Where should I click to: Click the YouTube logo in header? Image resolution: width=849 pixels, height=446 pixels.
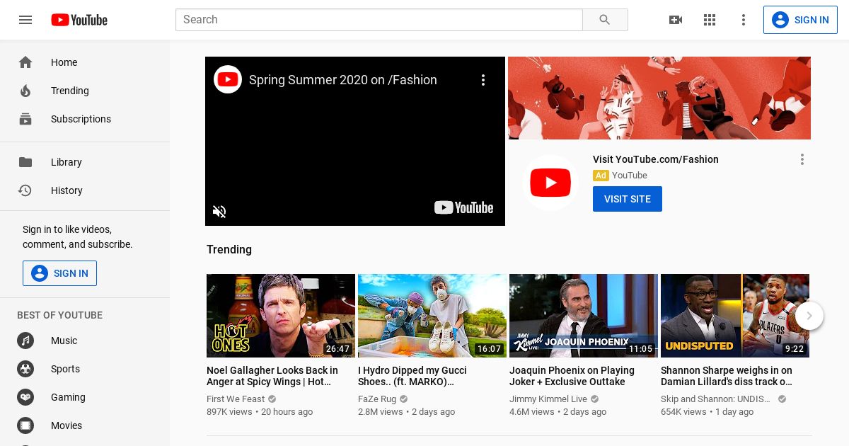(x=79, y=20)
